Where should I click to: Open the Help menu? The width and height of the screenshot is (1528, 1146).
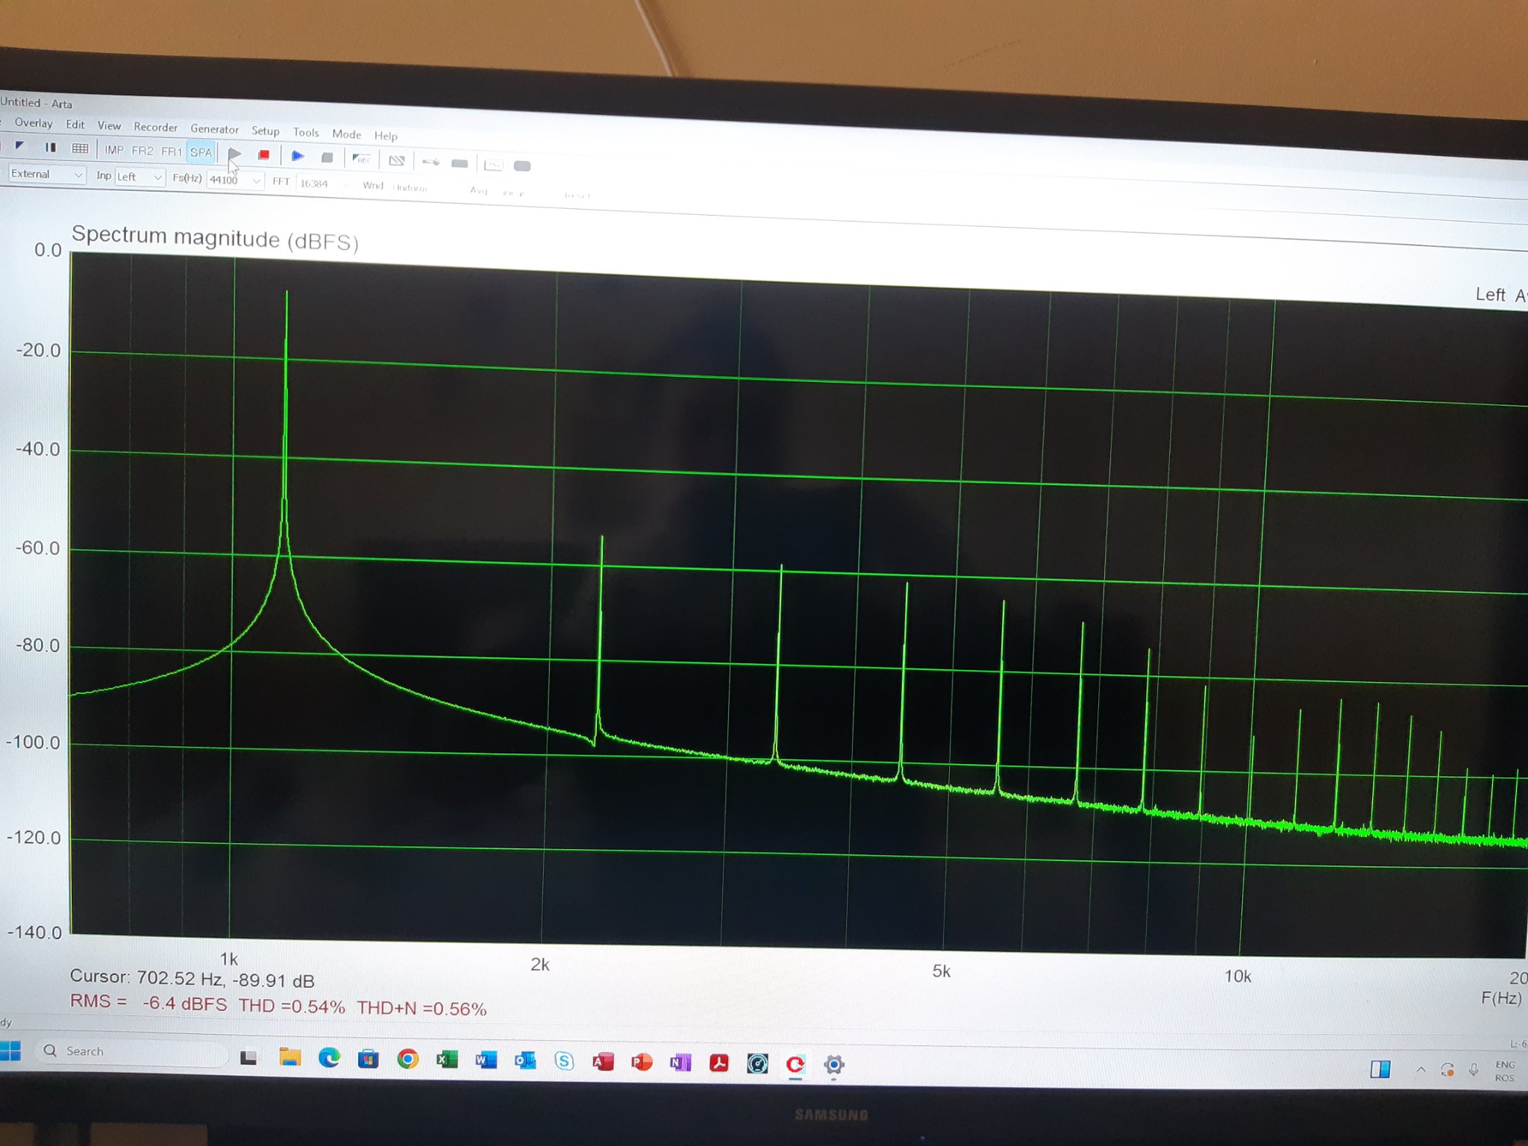pos(386,136)
